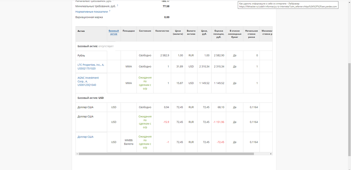351x170 pixels.
Task: Click Свободно state in Рубль row
Action: [x=145, y=55]
